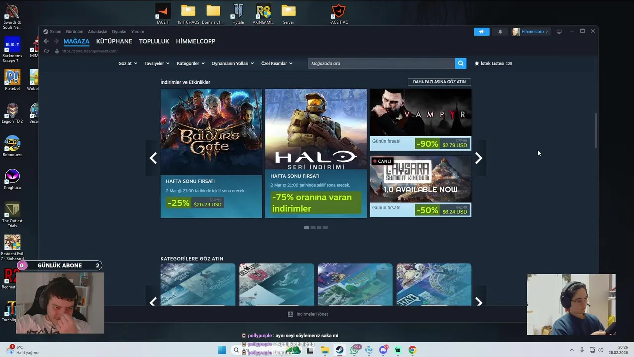Open the Oyunlar menu
The image size is (634, 357).
119,31
